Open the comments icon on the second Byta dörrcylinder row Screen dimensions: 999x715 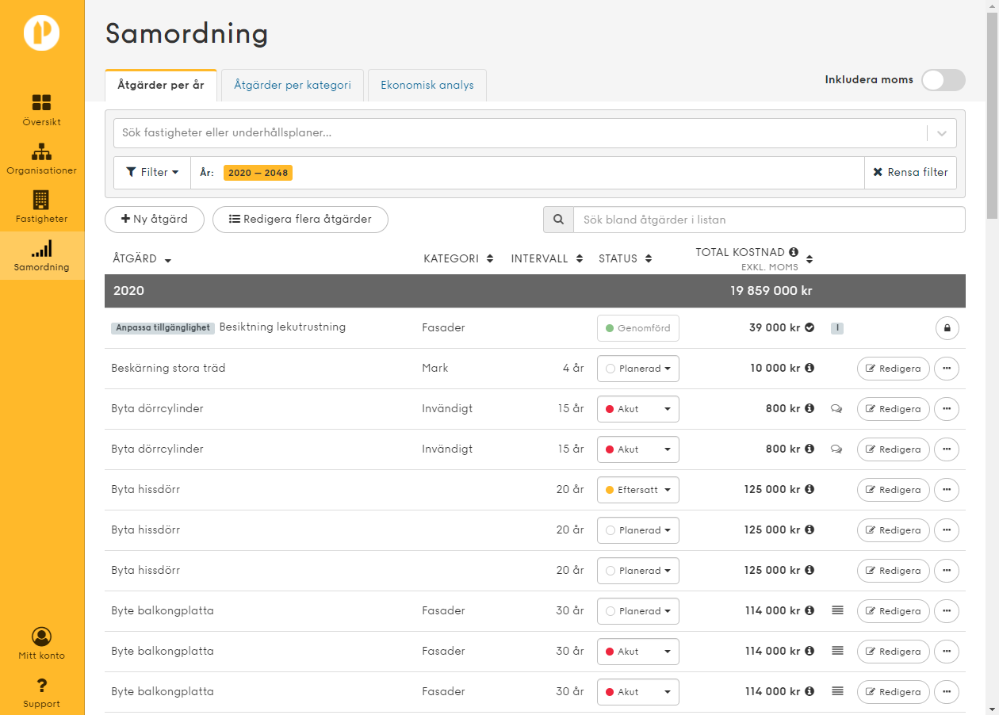click(x=836, y=449)
